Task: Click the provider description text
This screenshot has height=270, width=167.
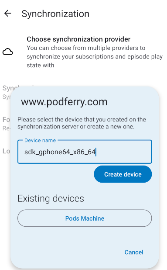Action: point(95,57)
